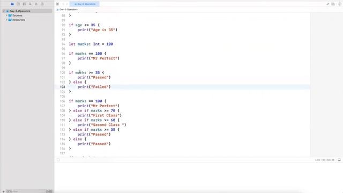The height and width of the screenshot is (193, 343).
Task: Click print("Passed") on line 115
Action: point(94,144)
